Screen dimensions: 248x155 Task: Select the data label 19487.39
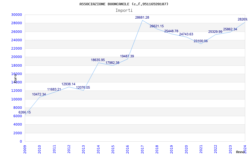tap(127, 56)
